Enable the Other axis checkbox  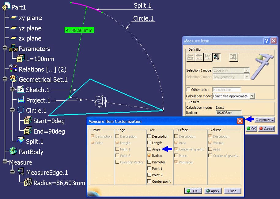tap(188, 89)
